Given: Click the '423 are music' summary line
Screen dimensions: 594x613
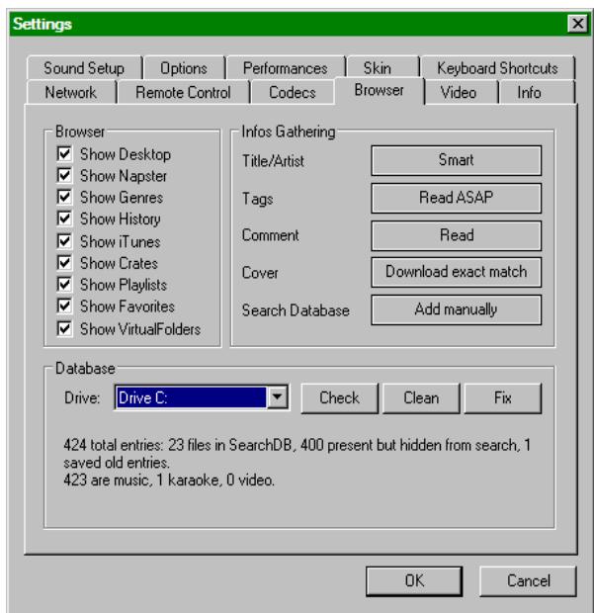Looking at the screenshot, I should (x=169, y=481).
